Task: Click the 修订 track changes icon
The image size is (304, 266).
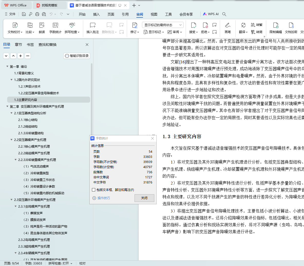Action: 135,25
